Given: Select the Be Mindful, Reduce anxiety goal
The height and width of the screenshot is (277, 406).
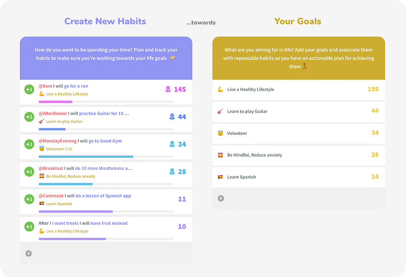Looking at the screenshot, I should tap(299, 155).
